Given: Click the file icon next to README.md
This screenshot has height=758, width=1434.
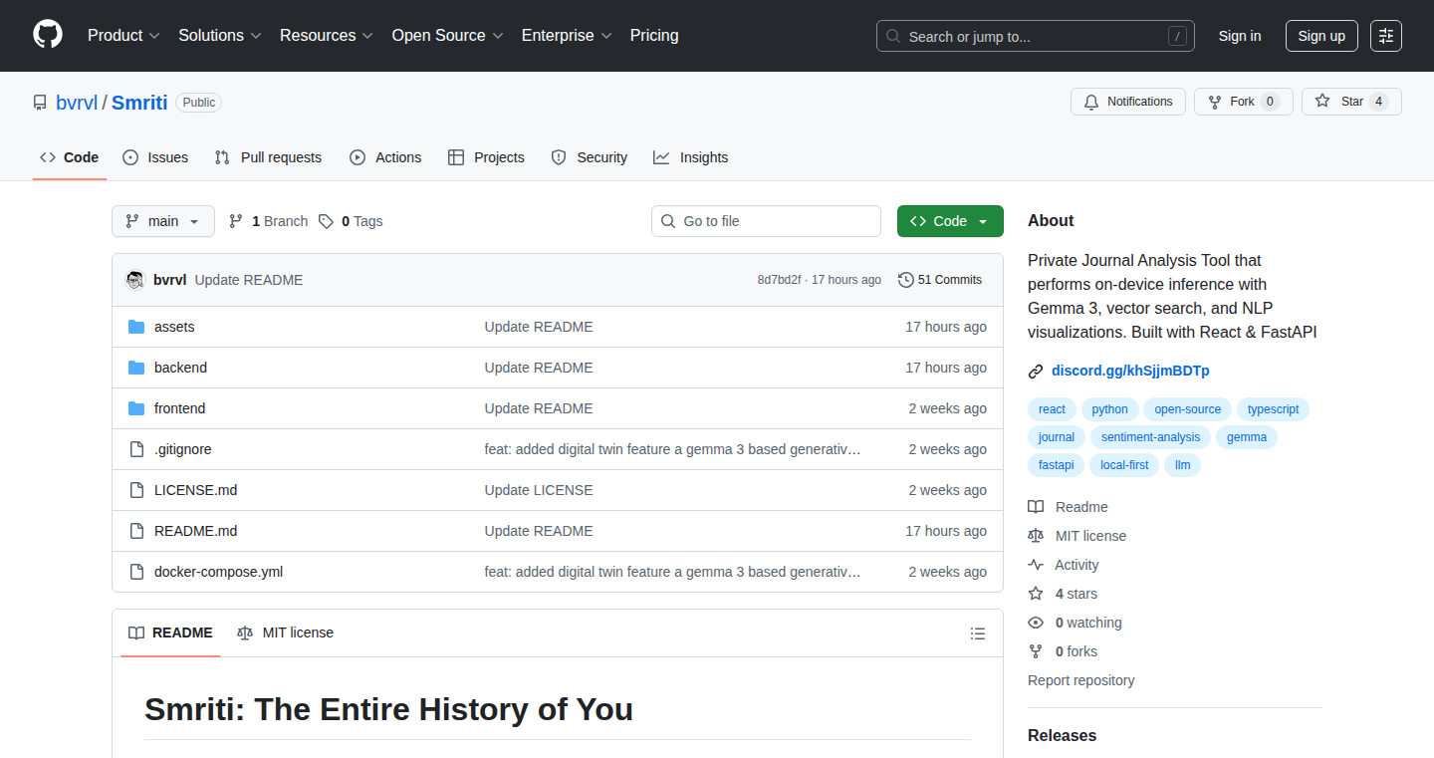Looking at the screenshot, I should point(136,531).
